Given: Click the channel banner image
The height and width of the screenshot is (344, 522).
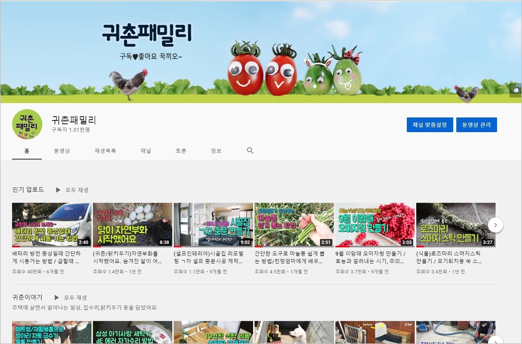Looking at the screenshot, I should (261, 52).
